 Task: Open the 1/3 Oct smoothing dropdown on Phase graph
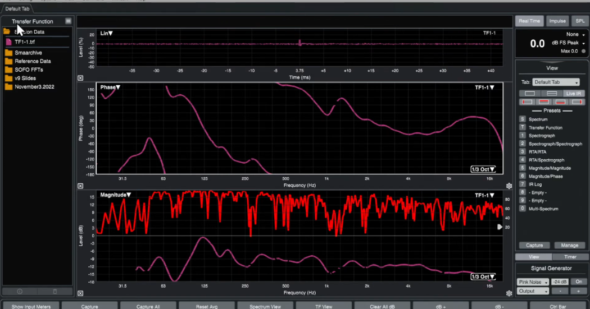coord(483,169)
